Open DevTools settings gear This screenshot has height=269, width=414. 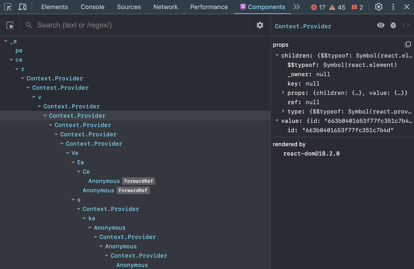click(379, 7)
